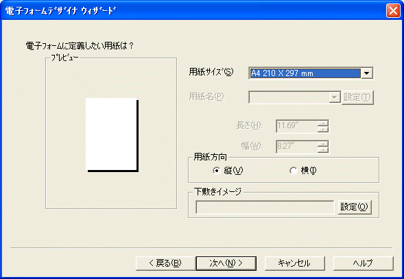
Task: Close the wizard with the X button
Action: point(393,11)
